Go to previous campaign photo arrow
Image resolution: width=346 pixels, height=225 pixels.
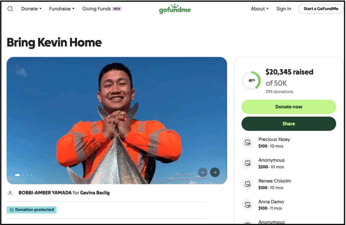(203, 172)
